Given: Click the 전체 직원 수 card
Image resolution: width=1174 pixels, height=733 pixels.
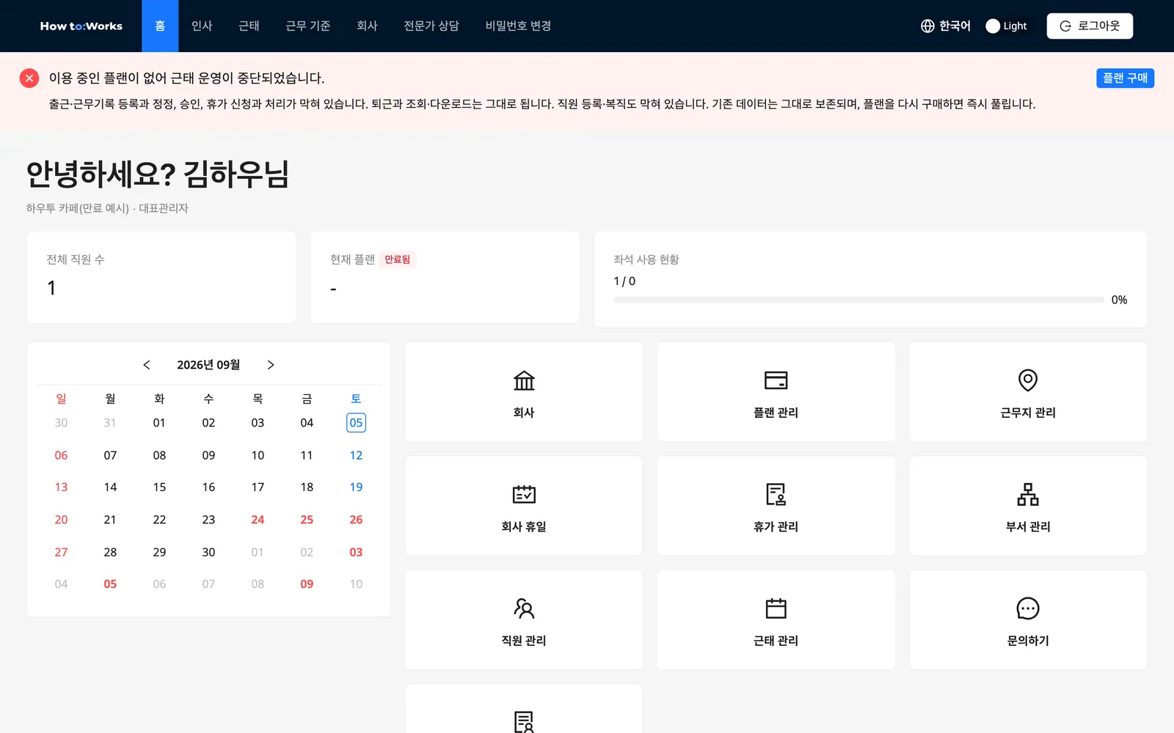Looking at the screenshot, I should (x=161, y=277).
